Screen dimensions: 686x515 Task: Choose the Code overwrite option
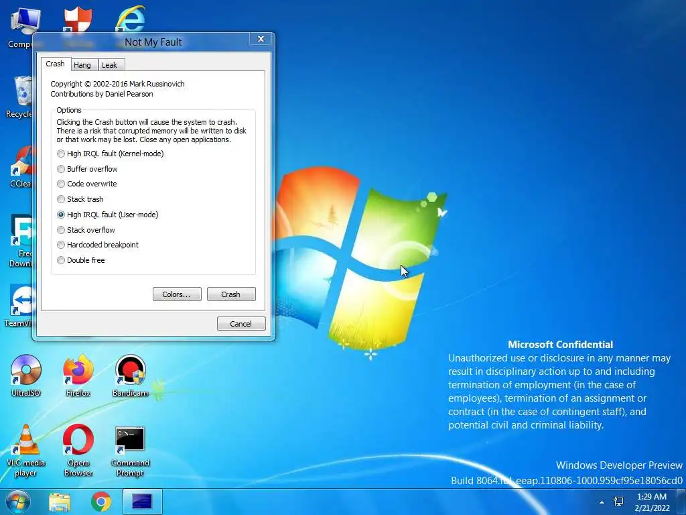tap(87, 184)
